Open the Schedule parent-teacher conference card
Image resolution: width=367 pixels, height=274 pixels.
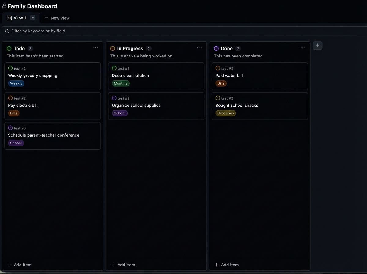click(43, 135)
